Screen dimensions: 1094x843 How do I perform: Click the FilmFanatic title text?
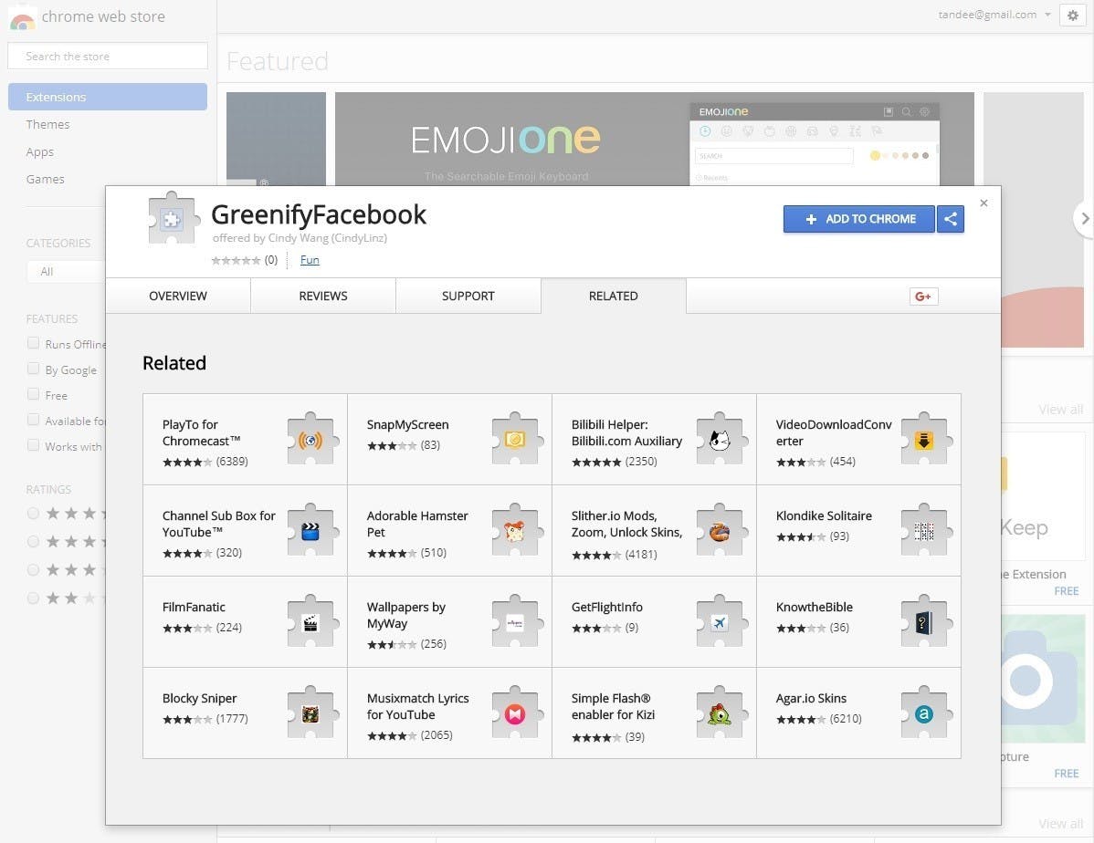click(194, 608)
